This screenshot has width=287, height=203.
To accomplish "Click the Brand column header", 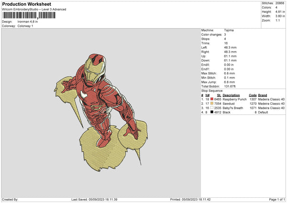I will click(263, 95).
